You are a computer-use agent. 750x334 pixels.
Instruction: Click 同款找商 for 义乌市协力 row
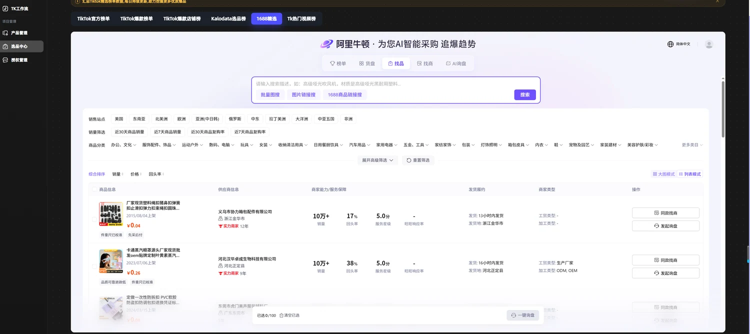pyautogui.click(x=665, y=213)
